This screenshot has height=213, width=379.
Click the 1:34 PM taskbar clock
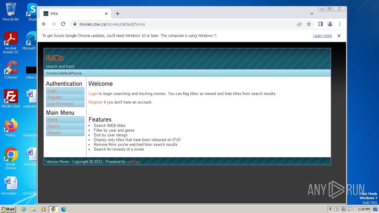tap(364, 209)
